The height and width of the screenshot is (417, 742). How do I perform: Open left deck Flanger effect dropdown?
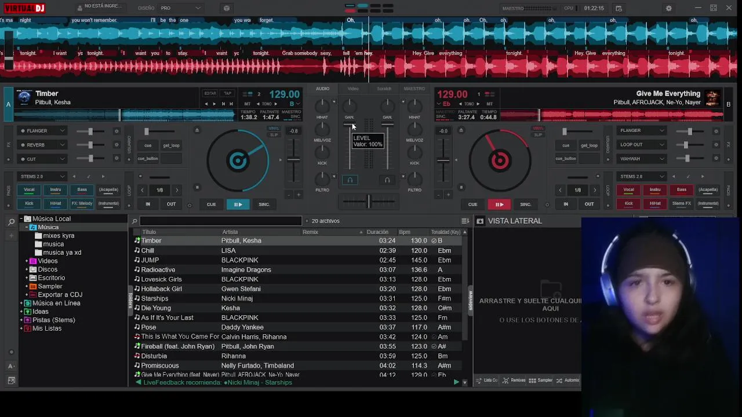[43, 131]
